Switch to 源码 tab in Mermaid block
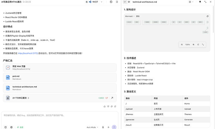 [x=138, y=16]
